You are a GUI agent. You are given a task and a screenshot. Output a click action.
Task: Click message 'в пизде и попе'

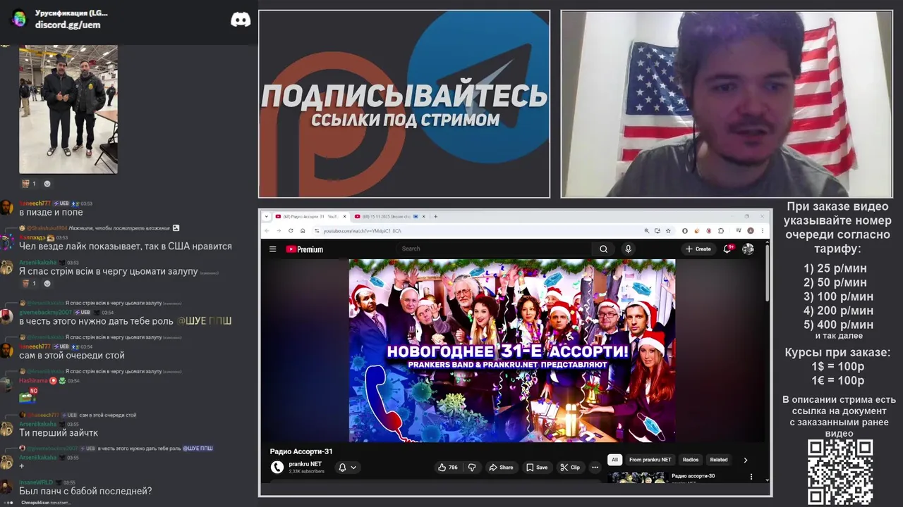(x=51, y=212)
